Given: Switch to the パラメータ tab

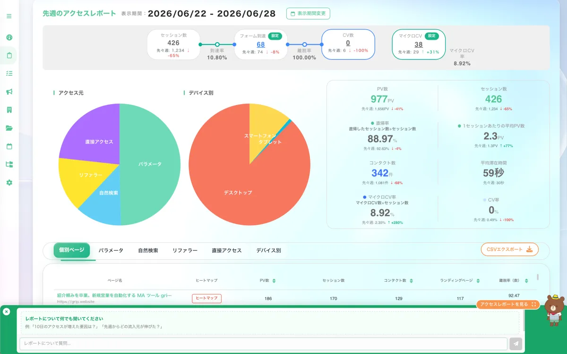Looking at the screenshot, I should point(111,250).
